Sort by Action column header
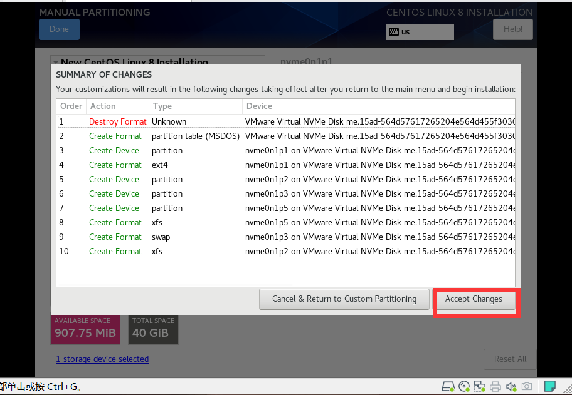 tap(117, 106)
